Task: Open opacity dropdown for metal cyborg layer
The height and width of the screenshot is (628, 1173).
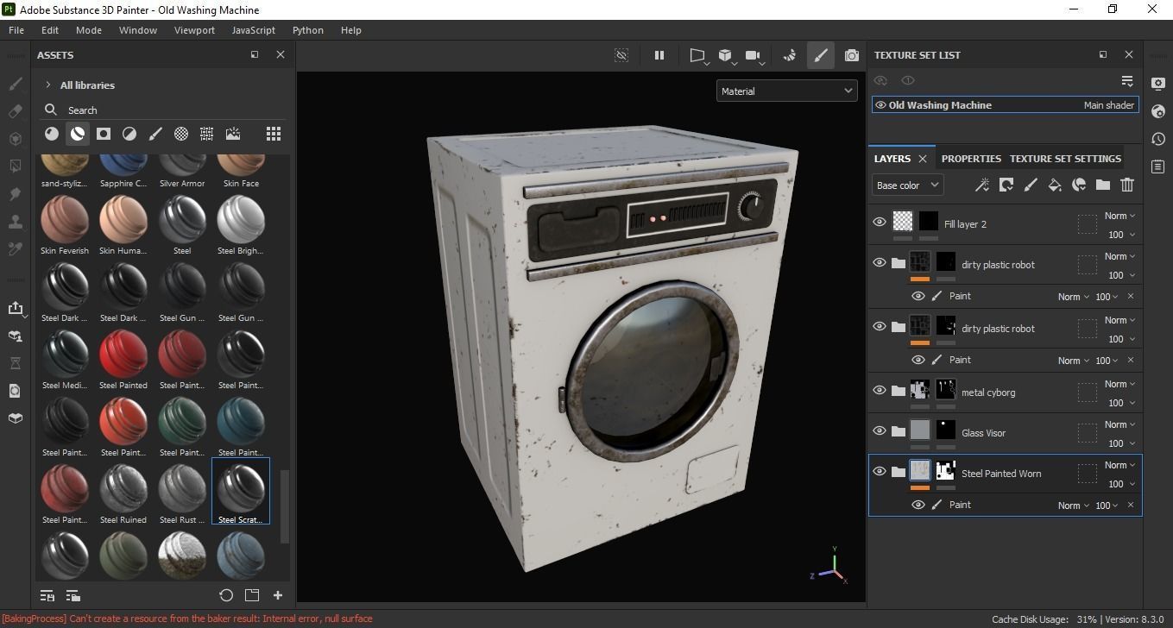Action: 1121,403
